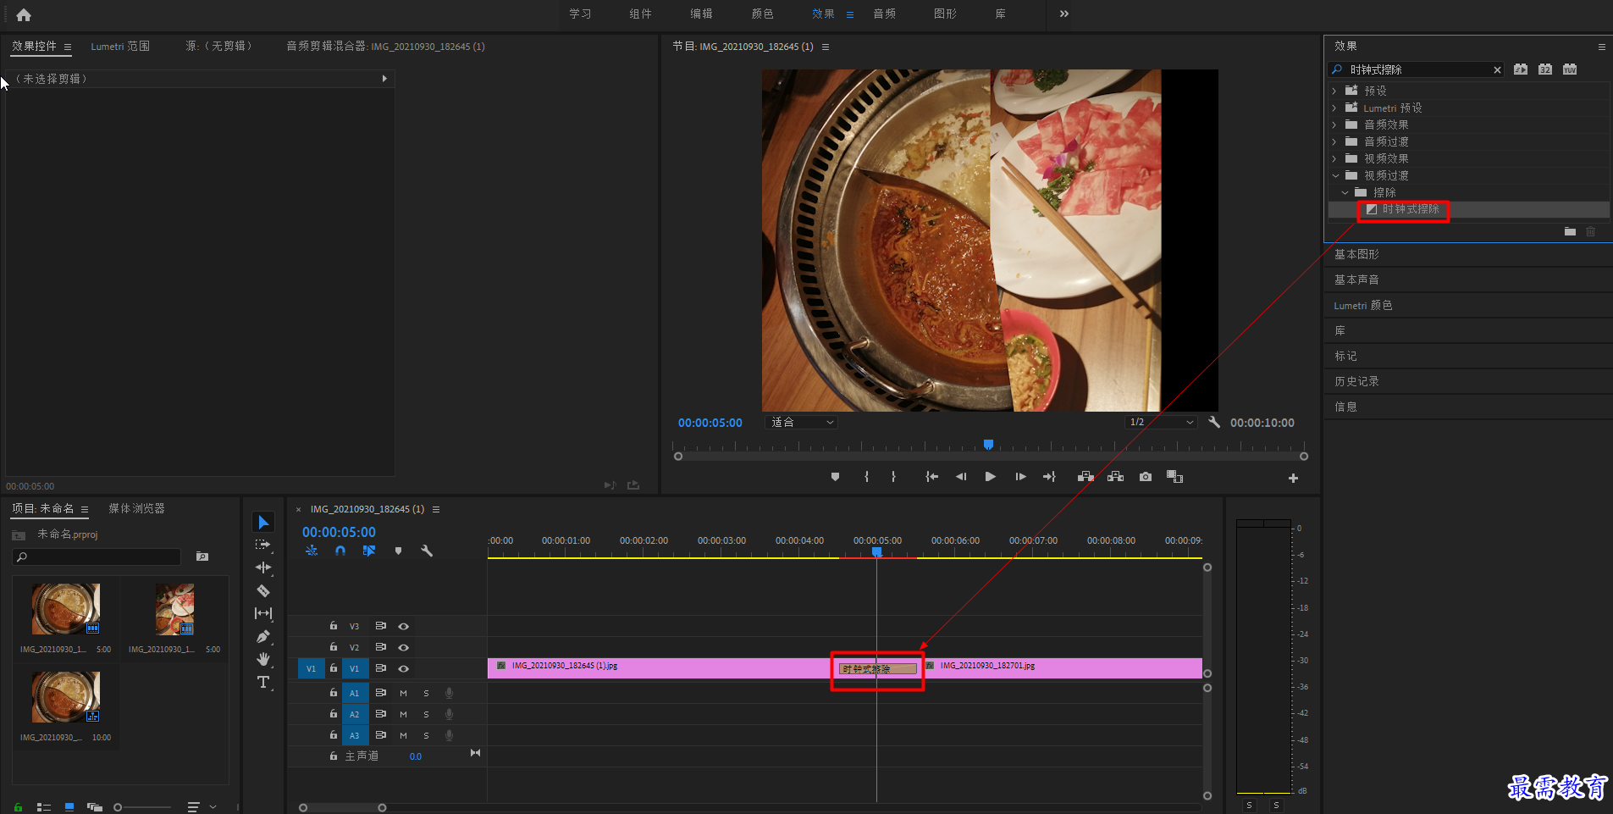Mute audio track A1
This screenshot has width=1613, height=814.
404,693
